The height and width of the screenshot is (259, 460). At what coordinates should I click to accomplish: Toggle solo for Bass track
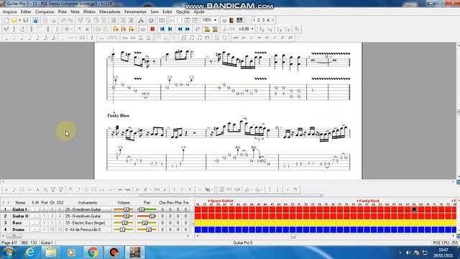coord(33,223)
